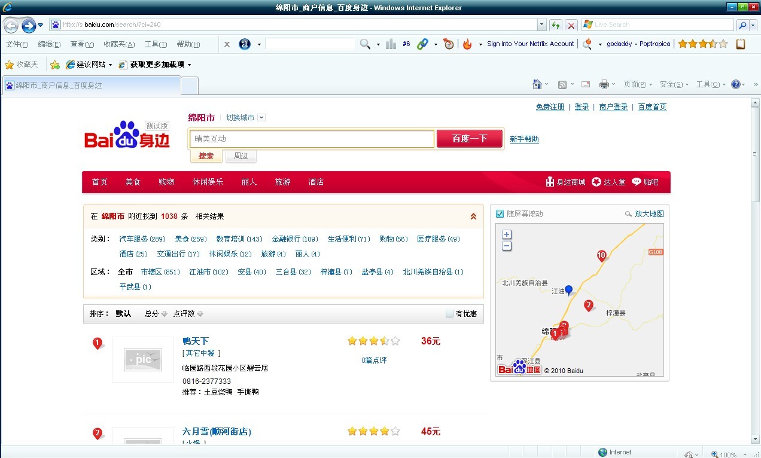Viewport: 761px width, 458px height.
Task: Collapse the results filter panel chevron
Action: [x=473, y=216]
